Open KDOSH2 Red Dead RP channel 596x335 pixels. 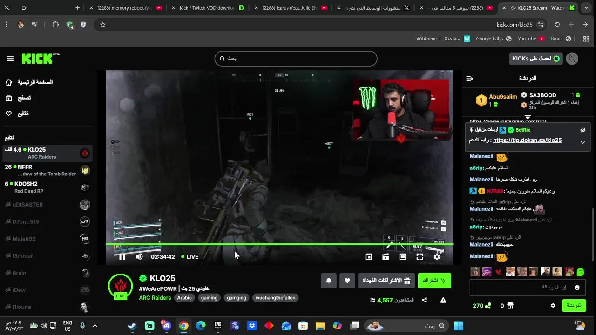click(47, 187)
